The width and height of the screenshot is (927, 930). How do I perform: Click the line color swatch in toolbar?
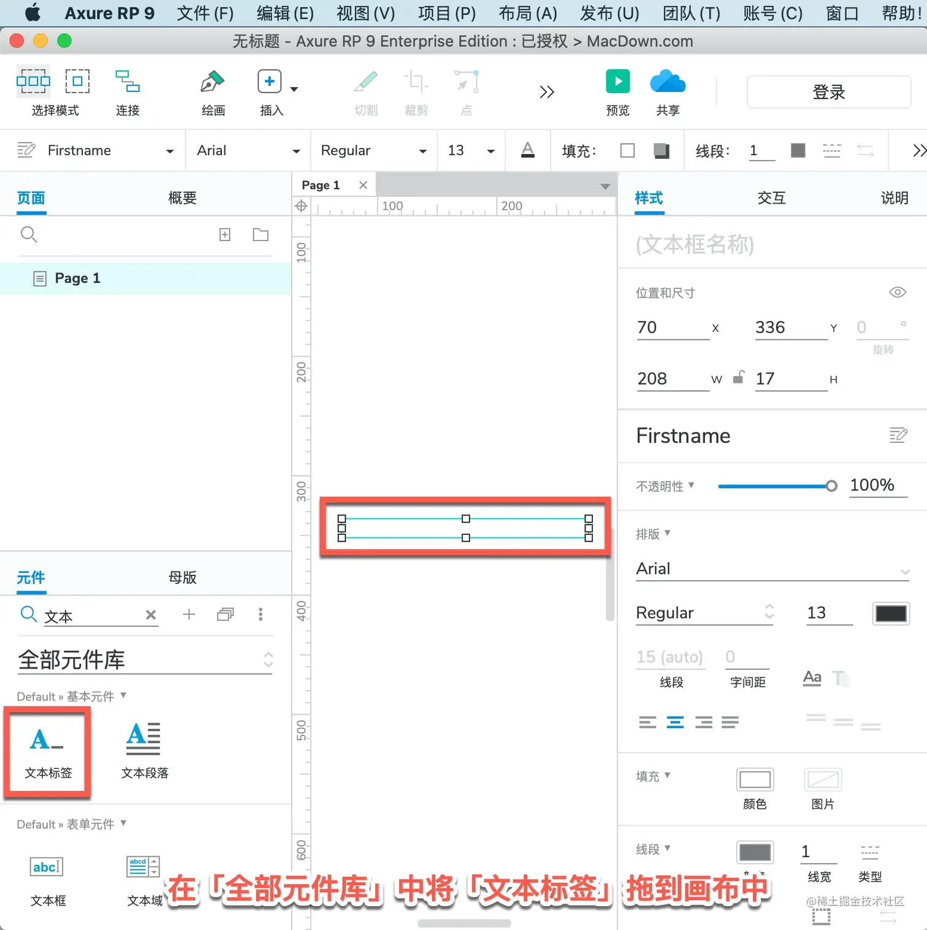pyautogui.click(x=798, y=150)
